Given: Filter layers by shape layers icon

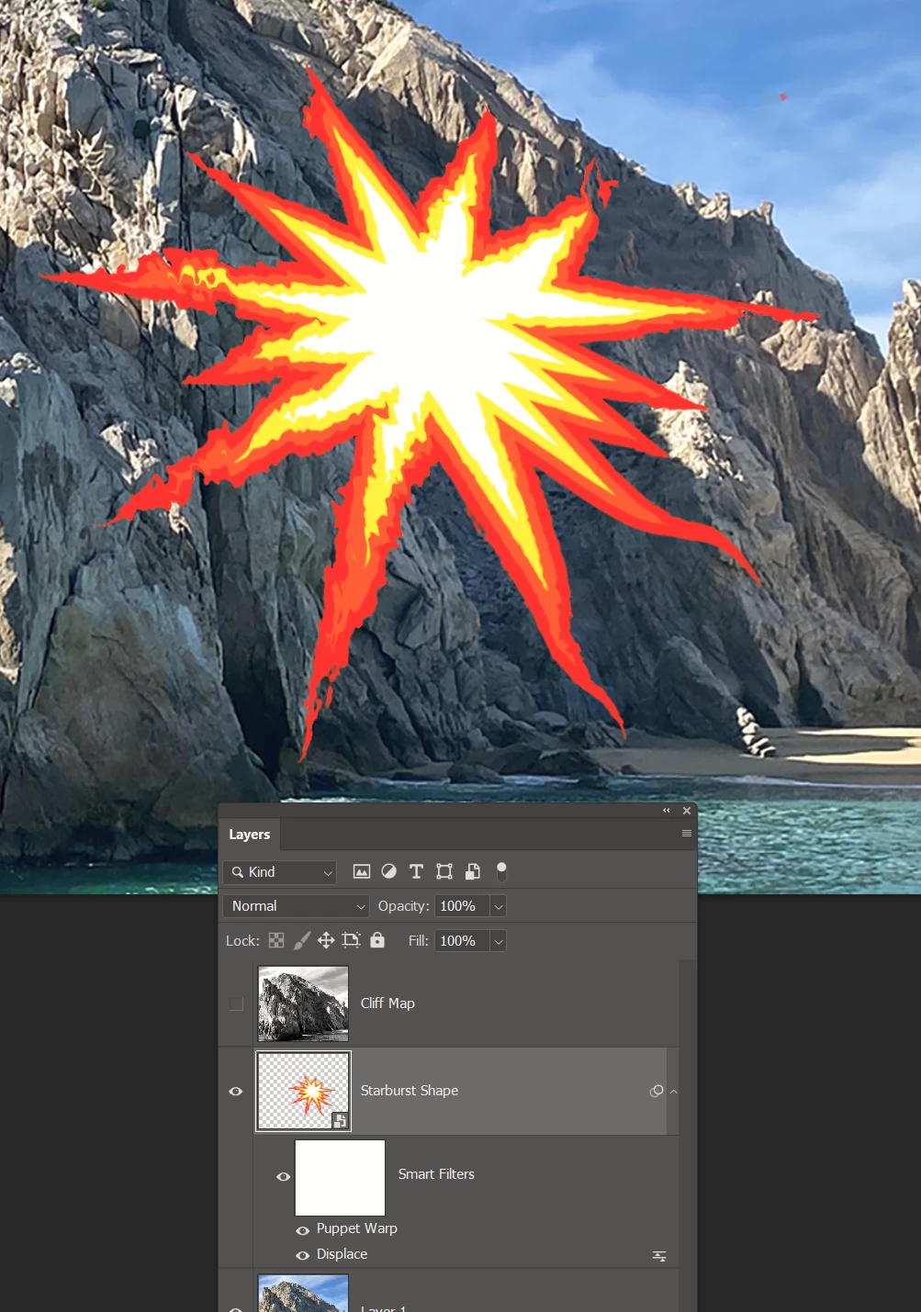Looking at the screenshot, I should [x=444, y=871].
